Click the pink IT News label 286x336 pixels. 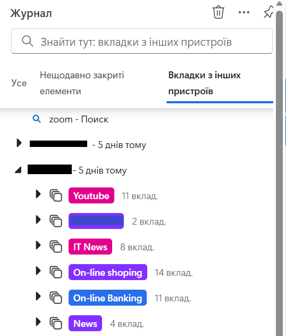(90, 247)
